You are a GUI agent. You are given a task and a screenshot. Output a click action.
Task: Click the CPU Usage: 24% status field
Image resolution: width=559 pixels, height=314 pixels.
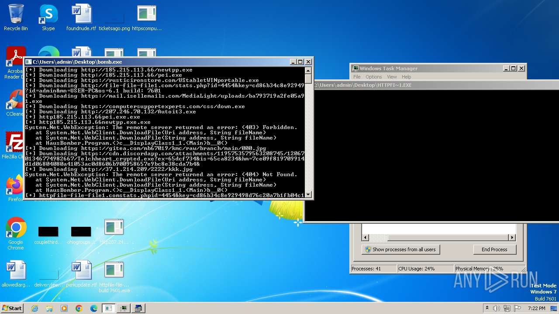pyautogui.click(x=425, y=269)
